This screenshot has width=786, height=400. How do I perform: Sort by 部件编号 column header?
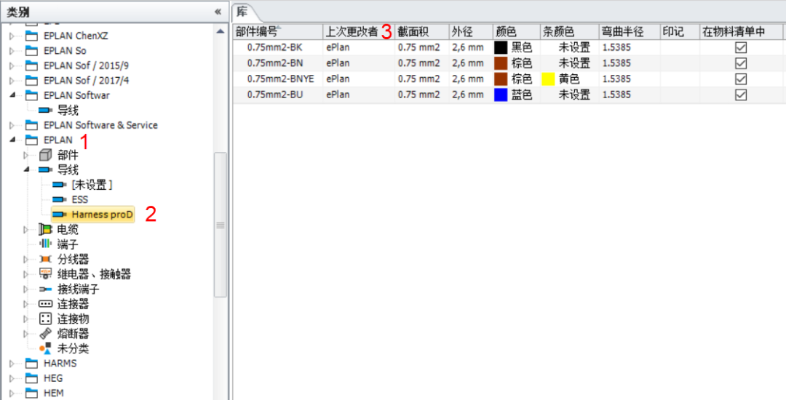(256, 31)
